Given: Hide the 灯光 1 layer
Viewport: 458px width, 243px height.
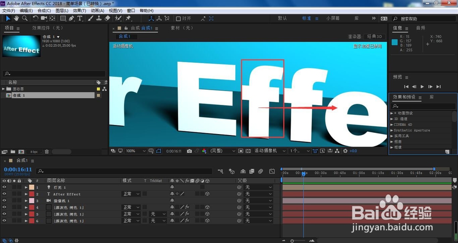Looking at the screenshot, I should (x=4, y=187).
